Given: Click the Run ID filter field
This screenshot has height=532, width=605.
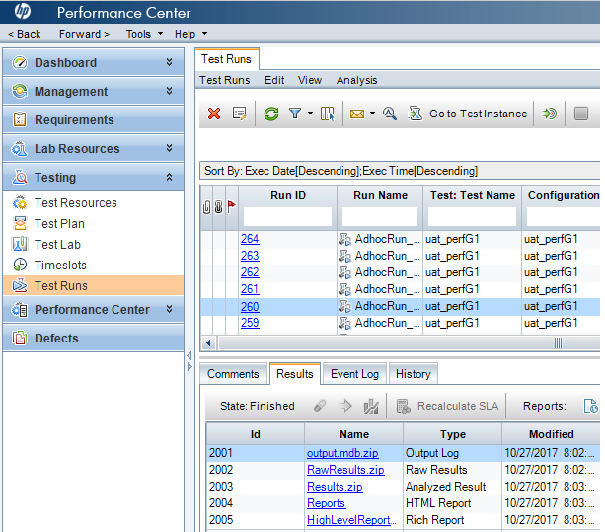Looking at the screenshot, I should click(x=287, y=216).
